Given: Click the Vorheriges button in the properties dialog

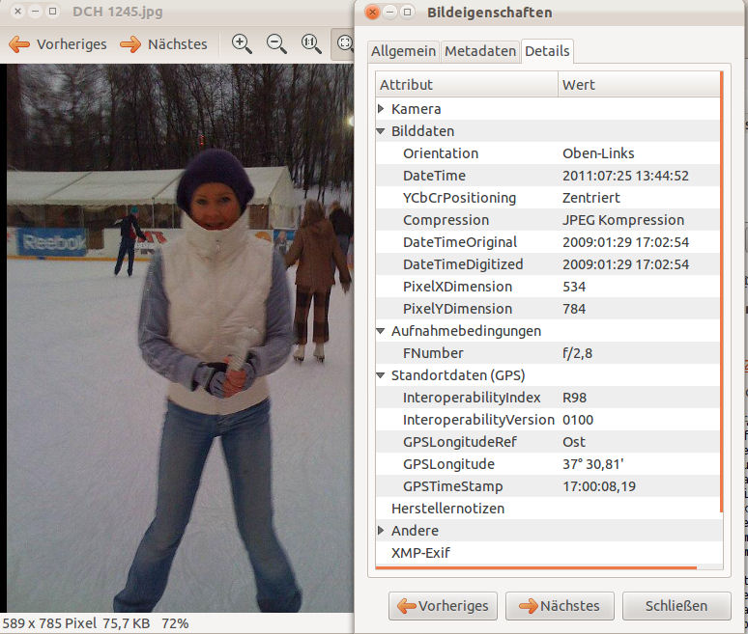Looking at the screenshot, I should pyautogui.click(x=443, y=606).
